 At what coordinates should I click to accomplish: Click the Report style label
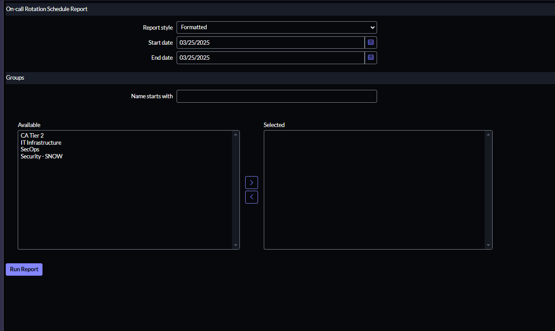158,27
